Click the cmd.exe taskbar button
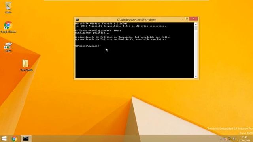Image resolution: width=253 pixels, height=142 pixels. point(26,138)
